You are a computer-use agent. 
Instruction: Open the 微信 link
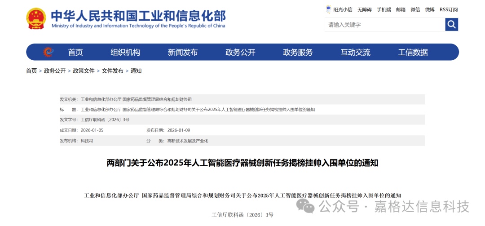(415, 9)
